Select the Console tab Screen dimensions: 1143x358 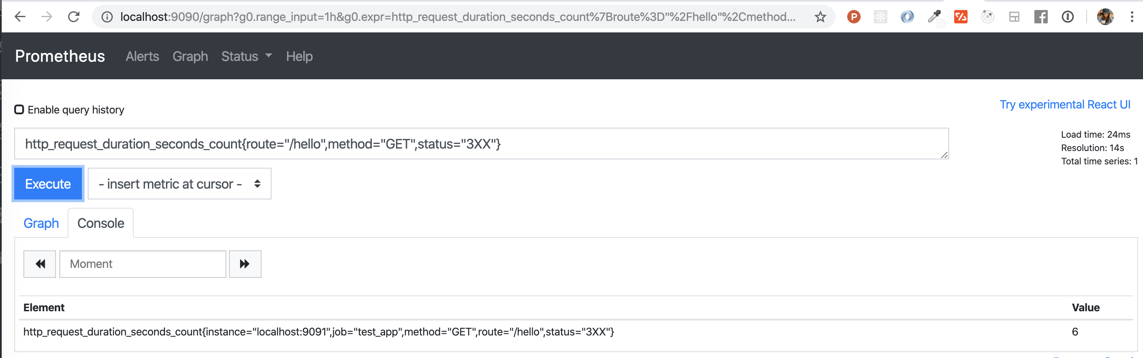pyautogui.click(x=101, y=223)
